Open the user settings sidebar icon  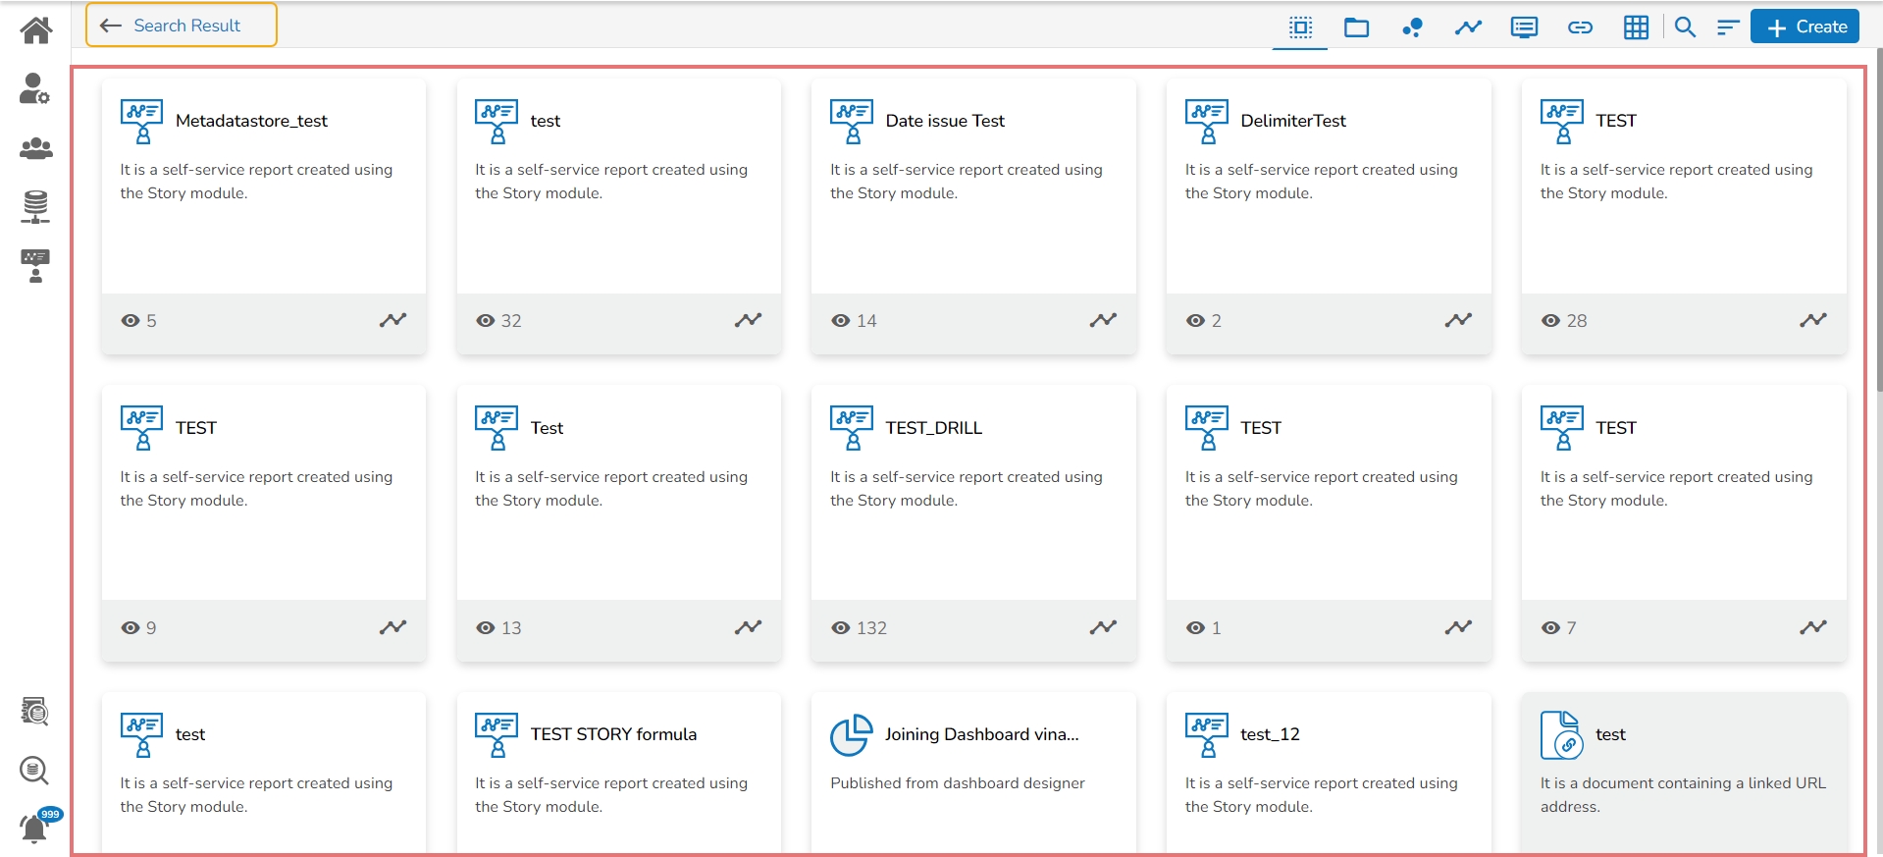[x=34, y=88]
